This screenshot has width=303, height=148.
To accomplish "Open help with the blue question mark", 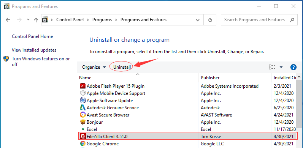I will click(x=293, y=67).
